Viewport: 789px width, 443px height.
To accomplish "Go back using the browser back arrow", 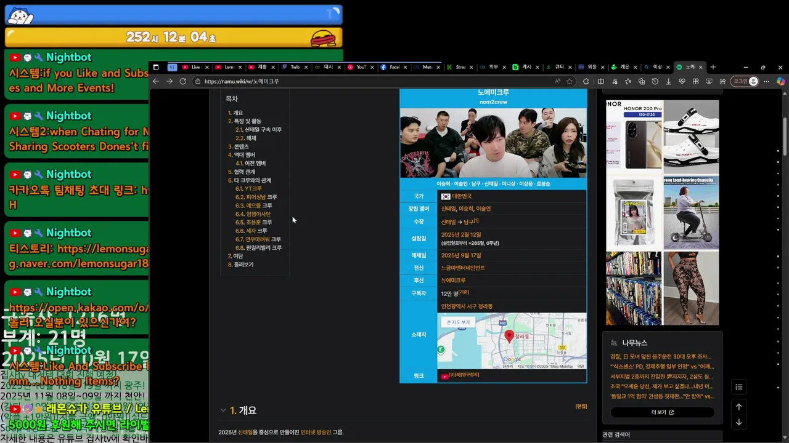I will tap(156, 81).
